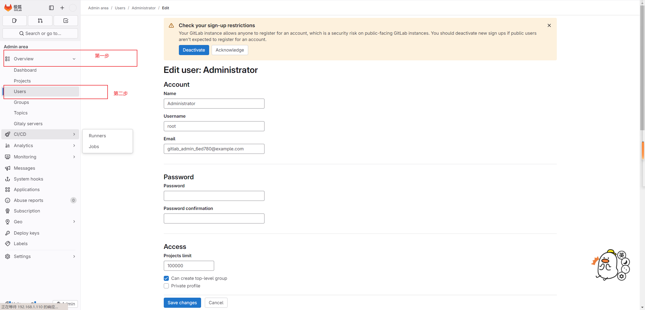Toggle the sidebar collapse icon
The image size is (645, 310).
click(x=51, y=8)
